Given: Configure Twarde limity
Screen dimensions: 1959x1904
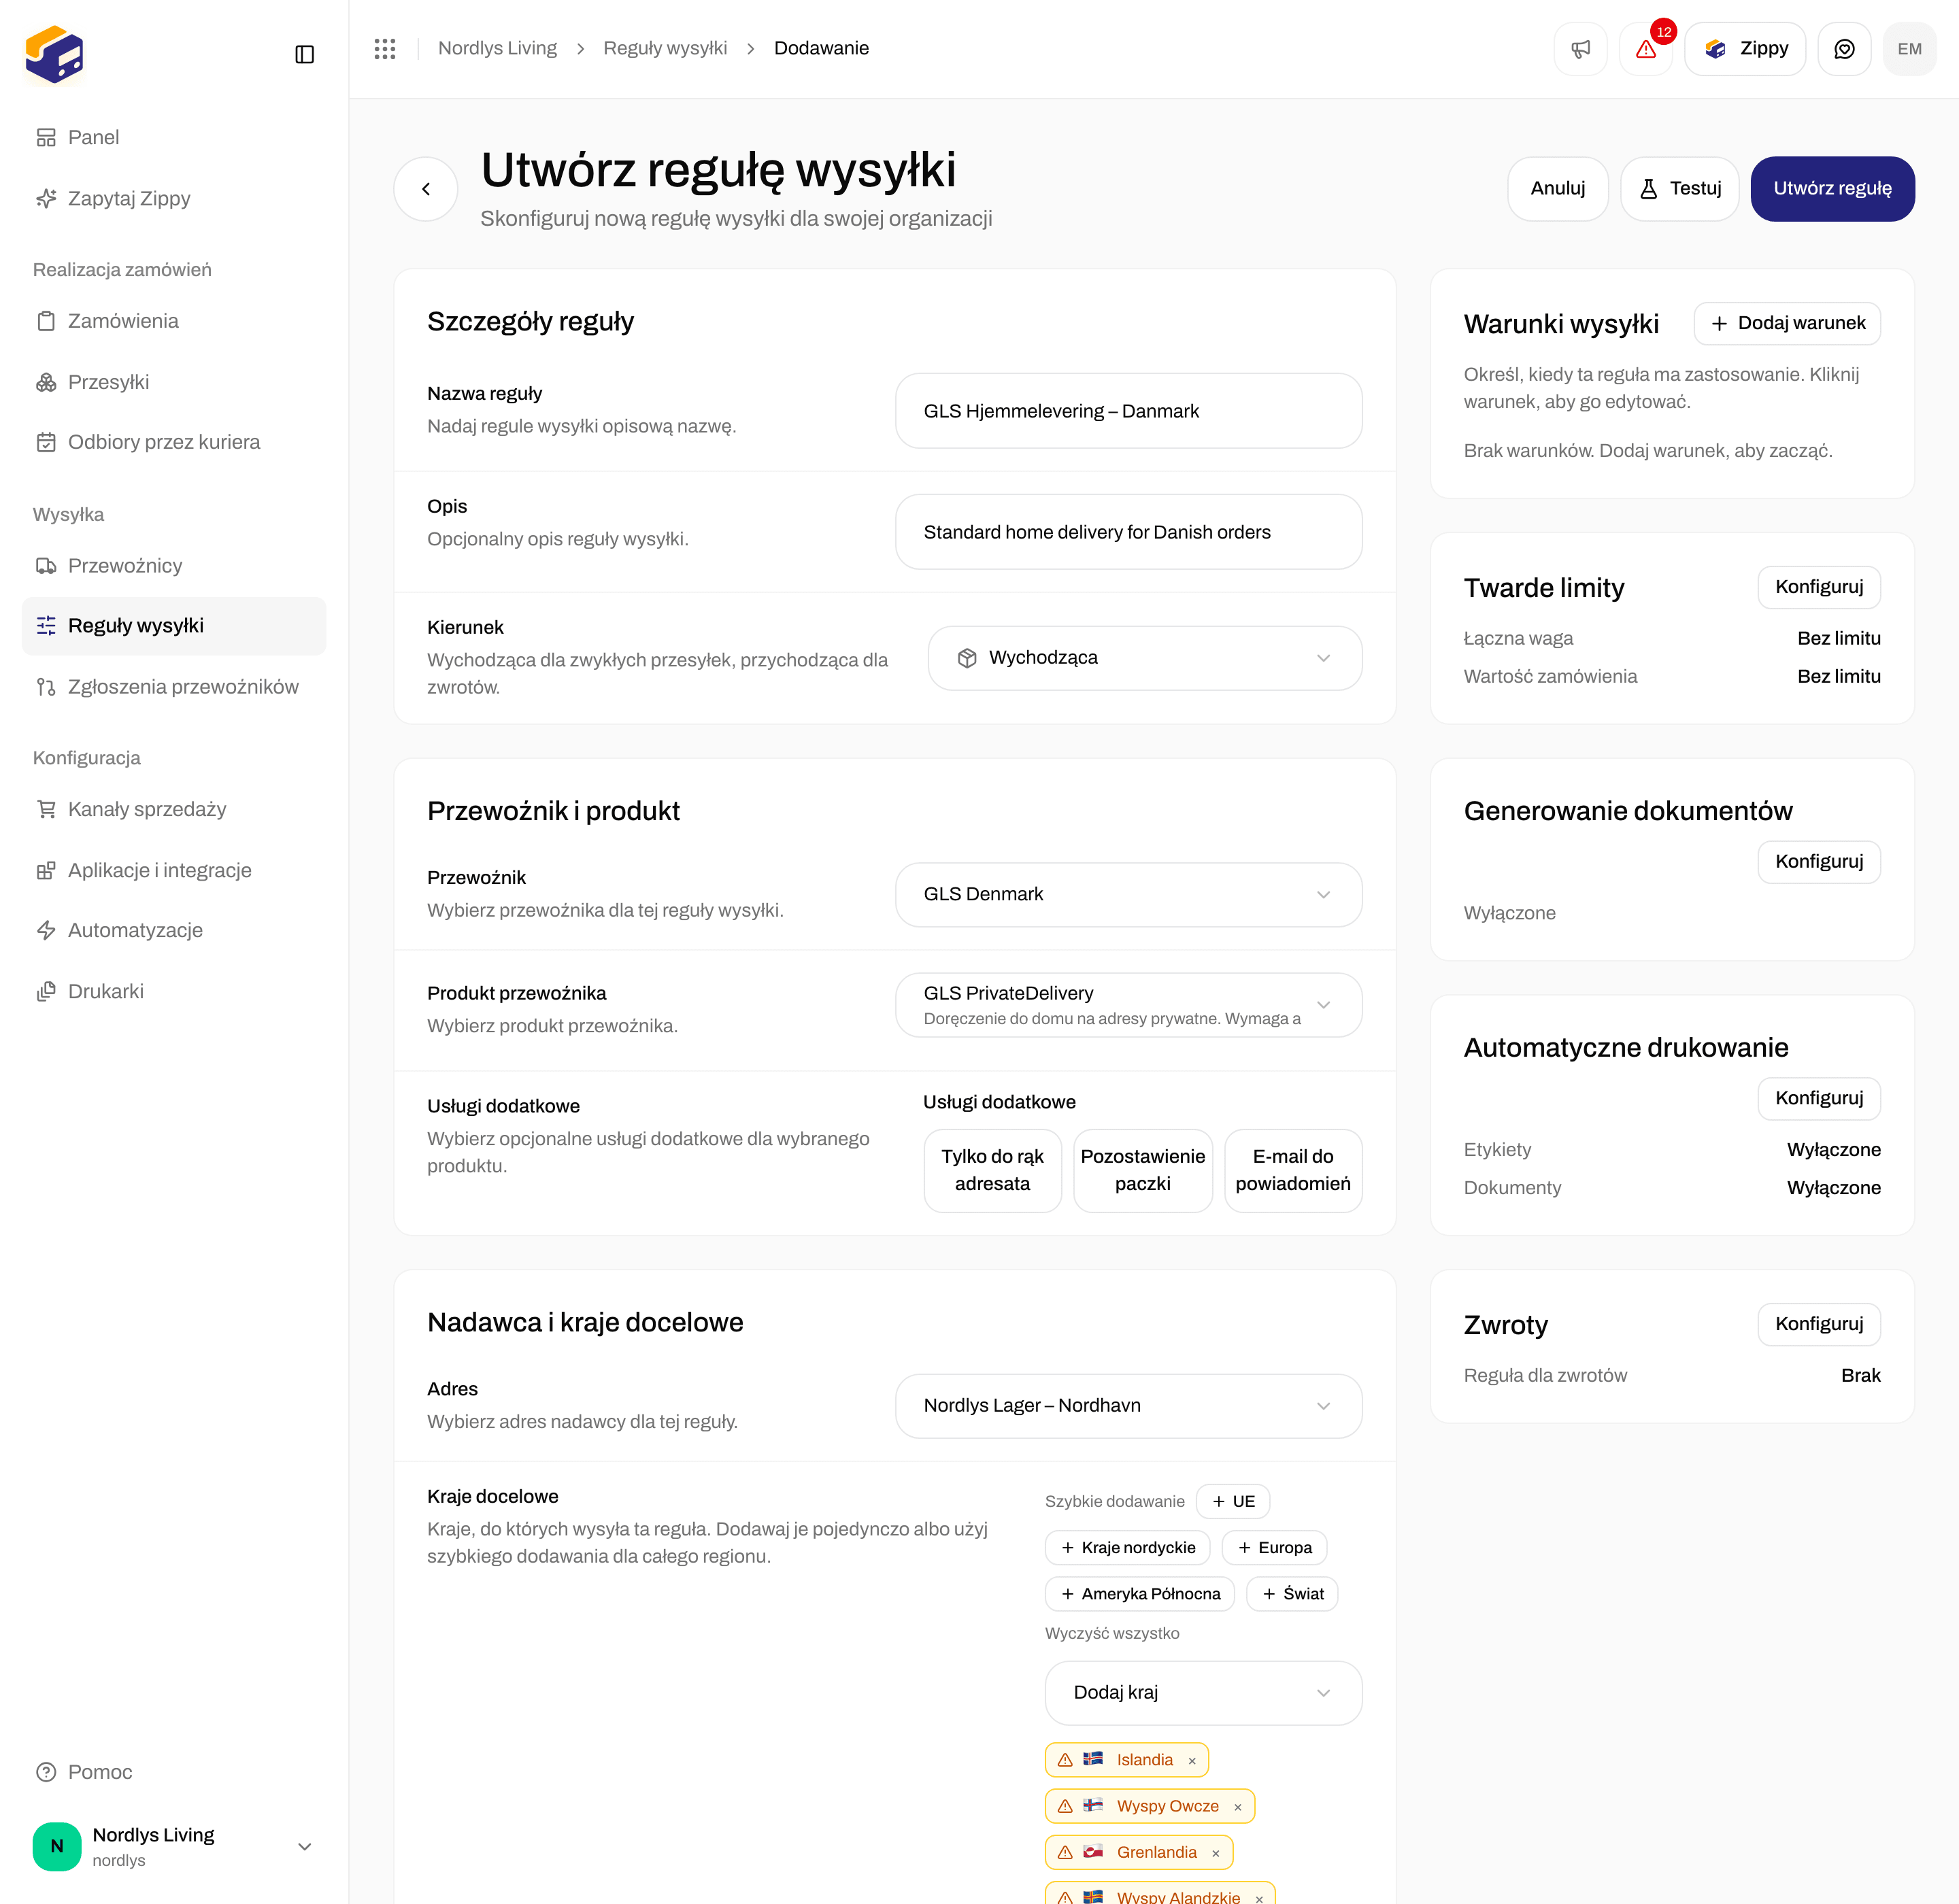Looking at the screenshot, I should [x=1819, y=587].
